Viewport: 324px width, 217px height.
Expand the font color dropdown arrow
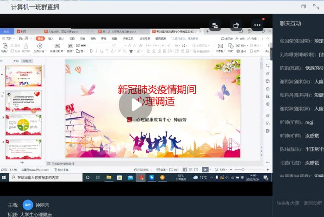tap(115, 51)
